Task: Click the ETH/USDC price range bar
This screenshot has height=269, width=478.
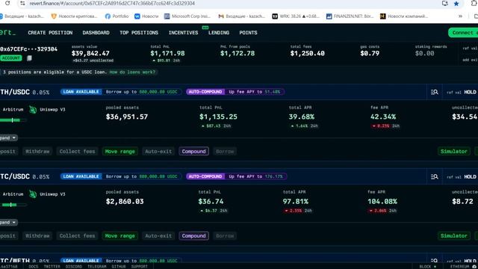Action: (13, 120)
